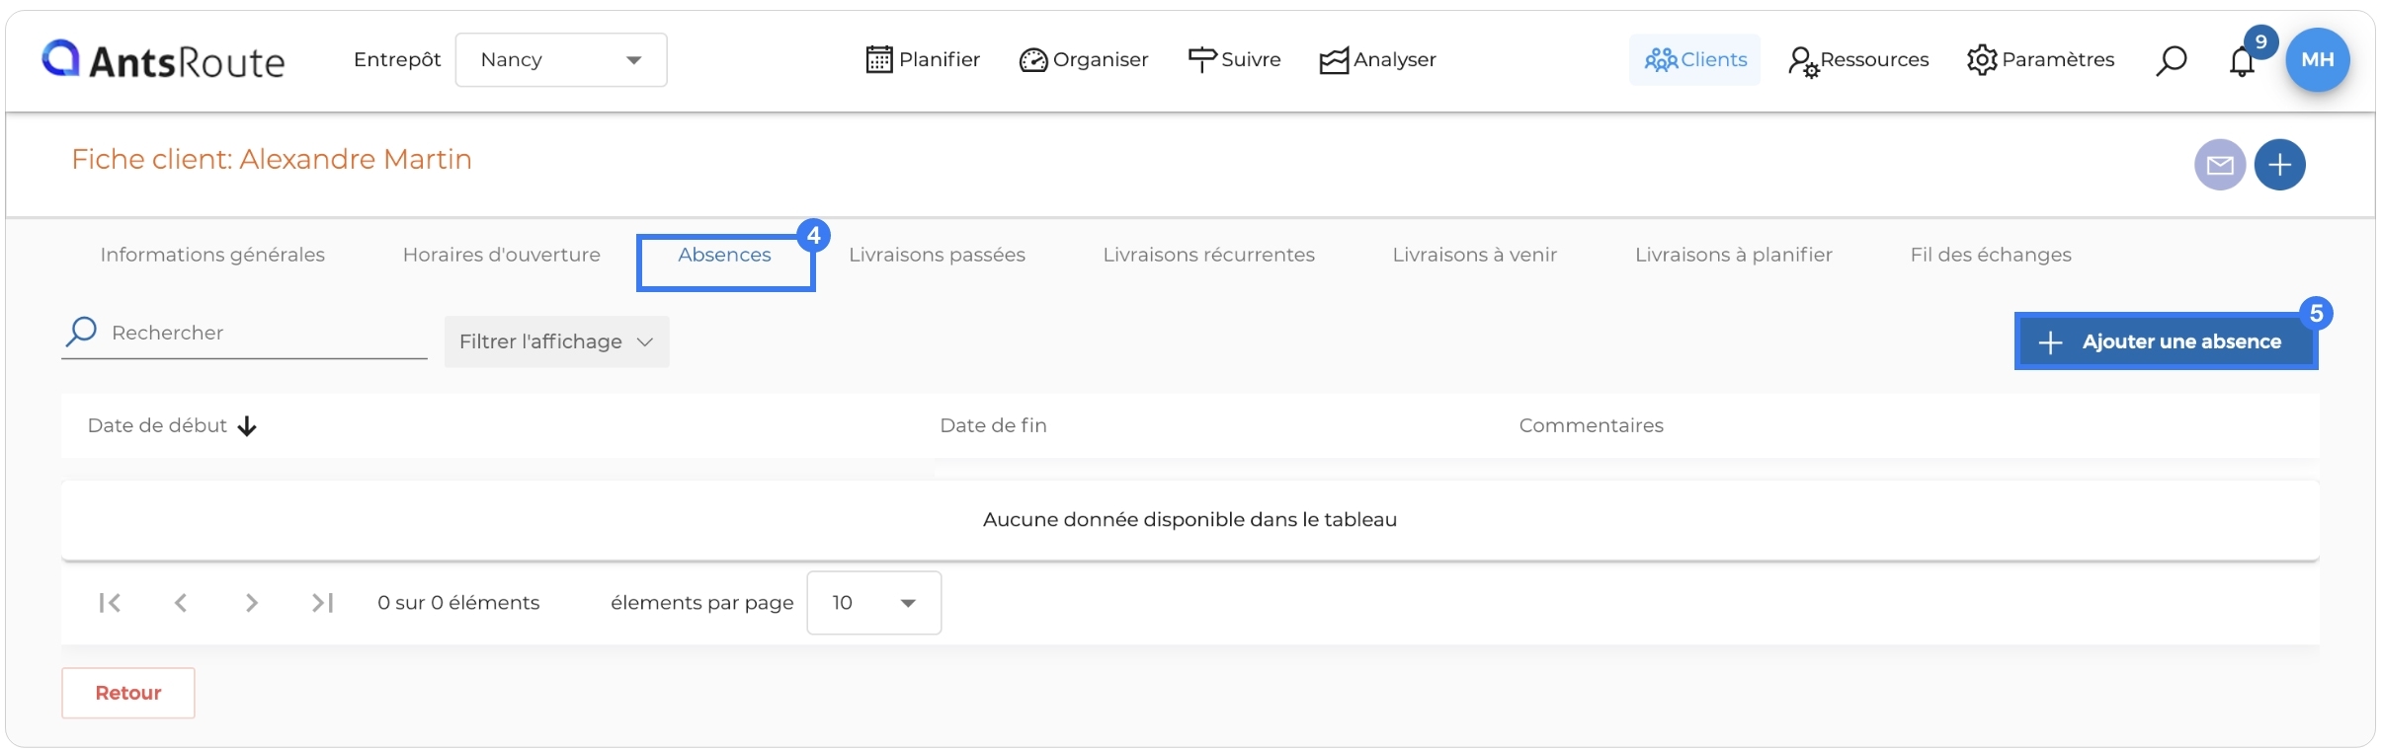Open the Ressources section
This screenshot has width=2381, height=752.
[1858, 60]
